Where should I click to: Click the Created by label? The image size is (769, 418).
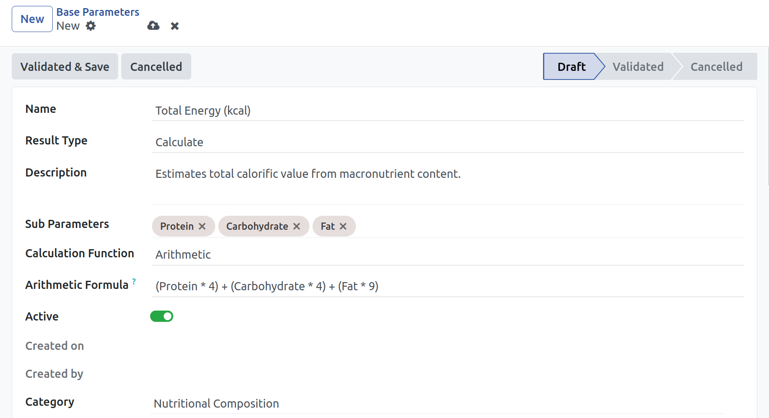tap(54, 374)
